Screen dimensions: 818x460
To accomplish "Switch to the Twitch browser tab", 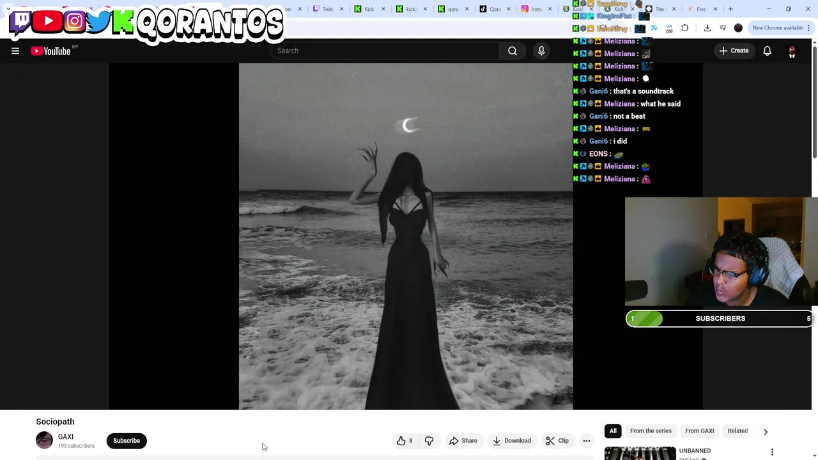I will [327, 9].
